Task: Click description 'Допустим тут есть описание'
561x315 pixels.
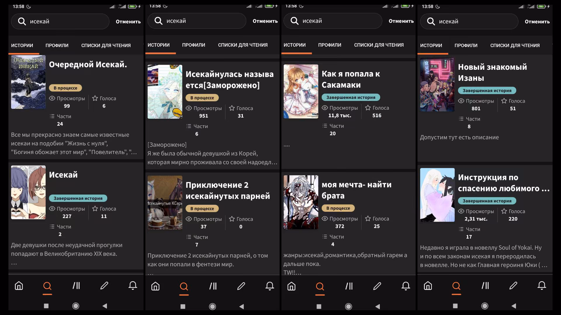Action: [x=459, y=137]
